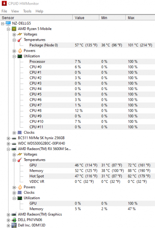Click the Max column header

pyautogui.click(x=140, y=18)
